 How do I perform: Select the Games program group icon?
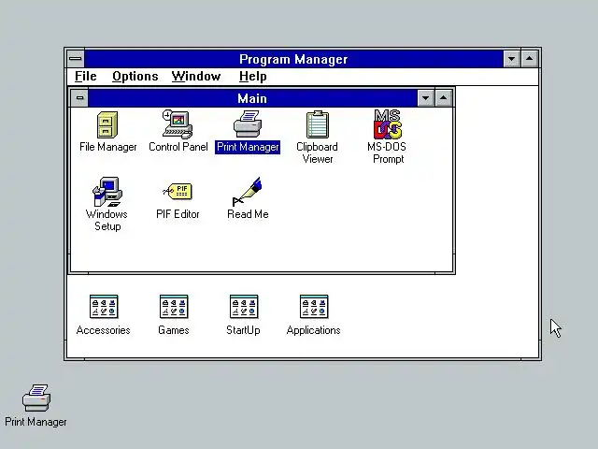click(x=174, y=307)
